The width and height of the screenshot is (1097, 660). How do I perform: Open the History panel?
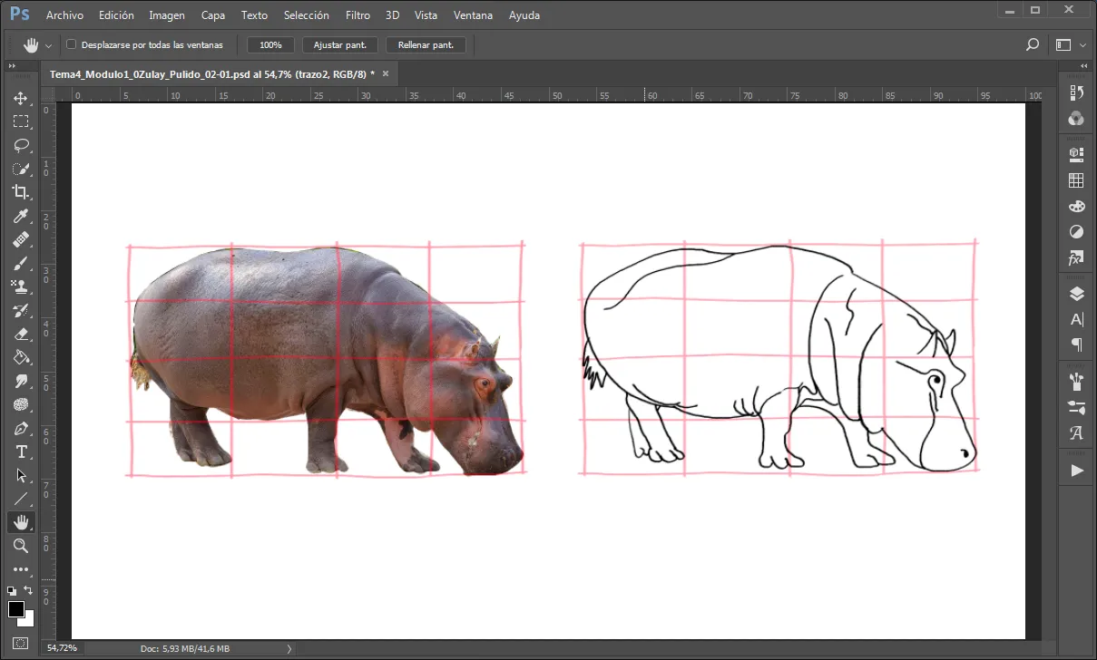click(x=1077, y=92)
